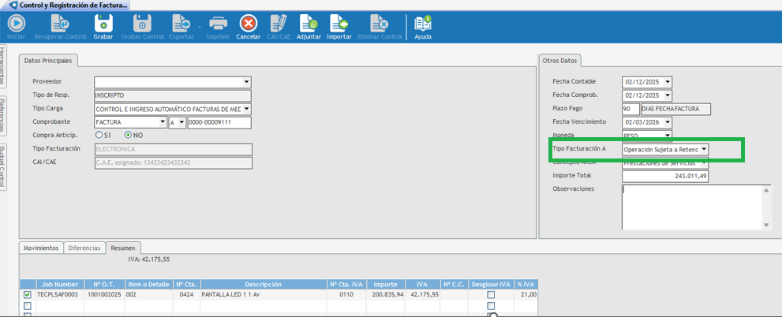Select NO for Compra Anticip.
This screenshot has width=782, height=317.
pos(128,136)
